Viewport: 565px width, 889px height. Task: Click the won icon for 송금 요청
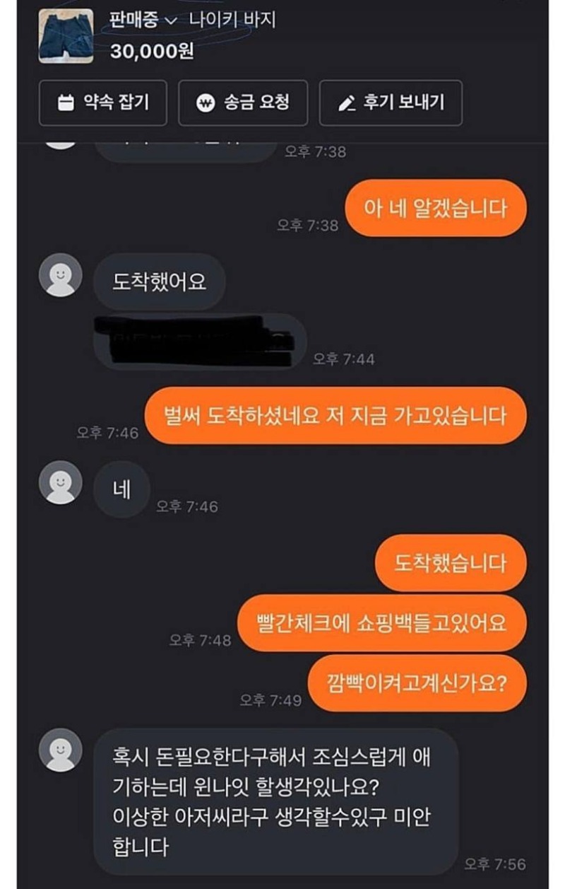pyautogui.click(x=205, y=103)
